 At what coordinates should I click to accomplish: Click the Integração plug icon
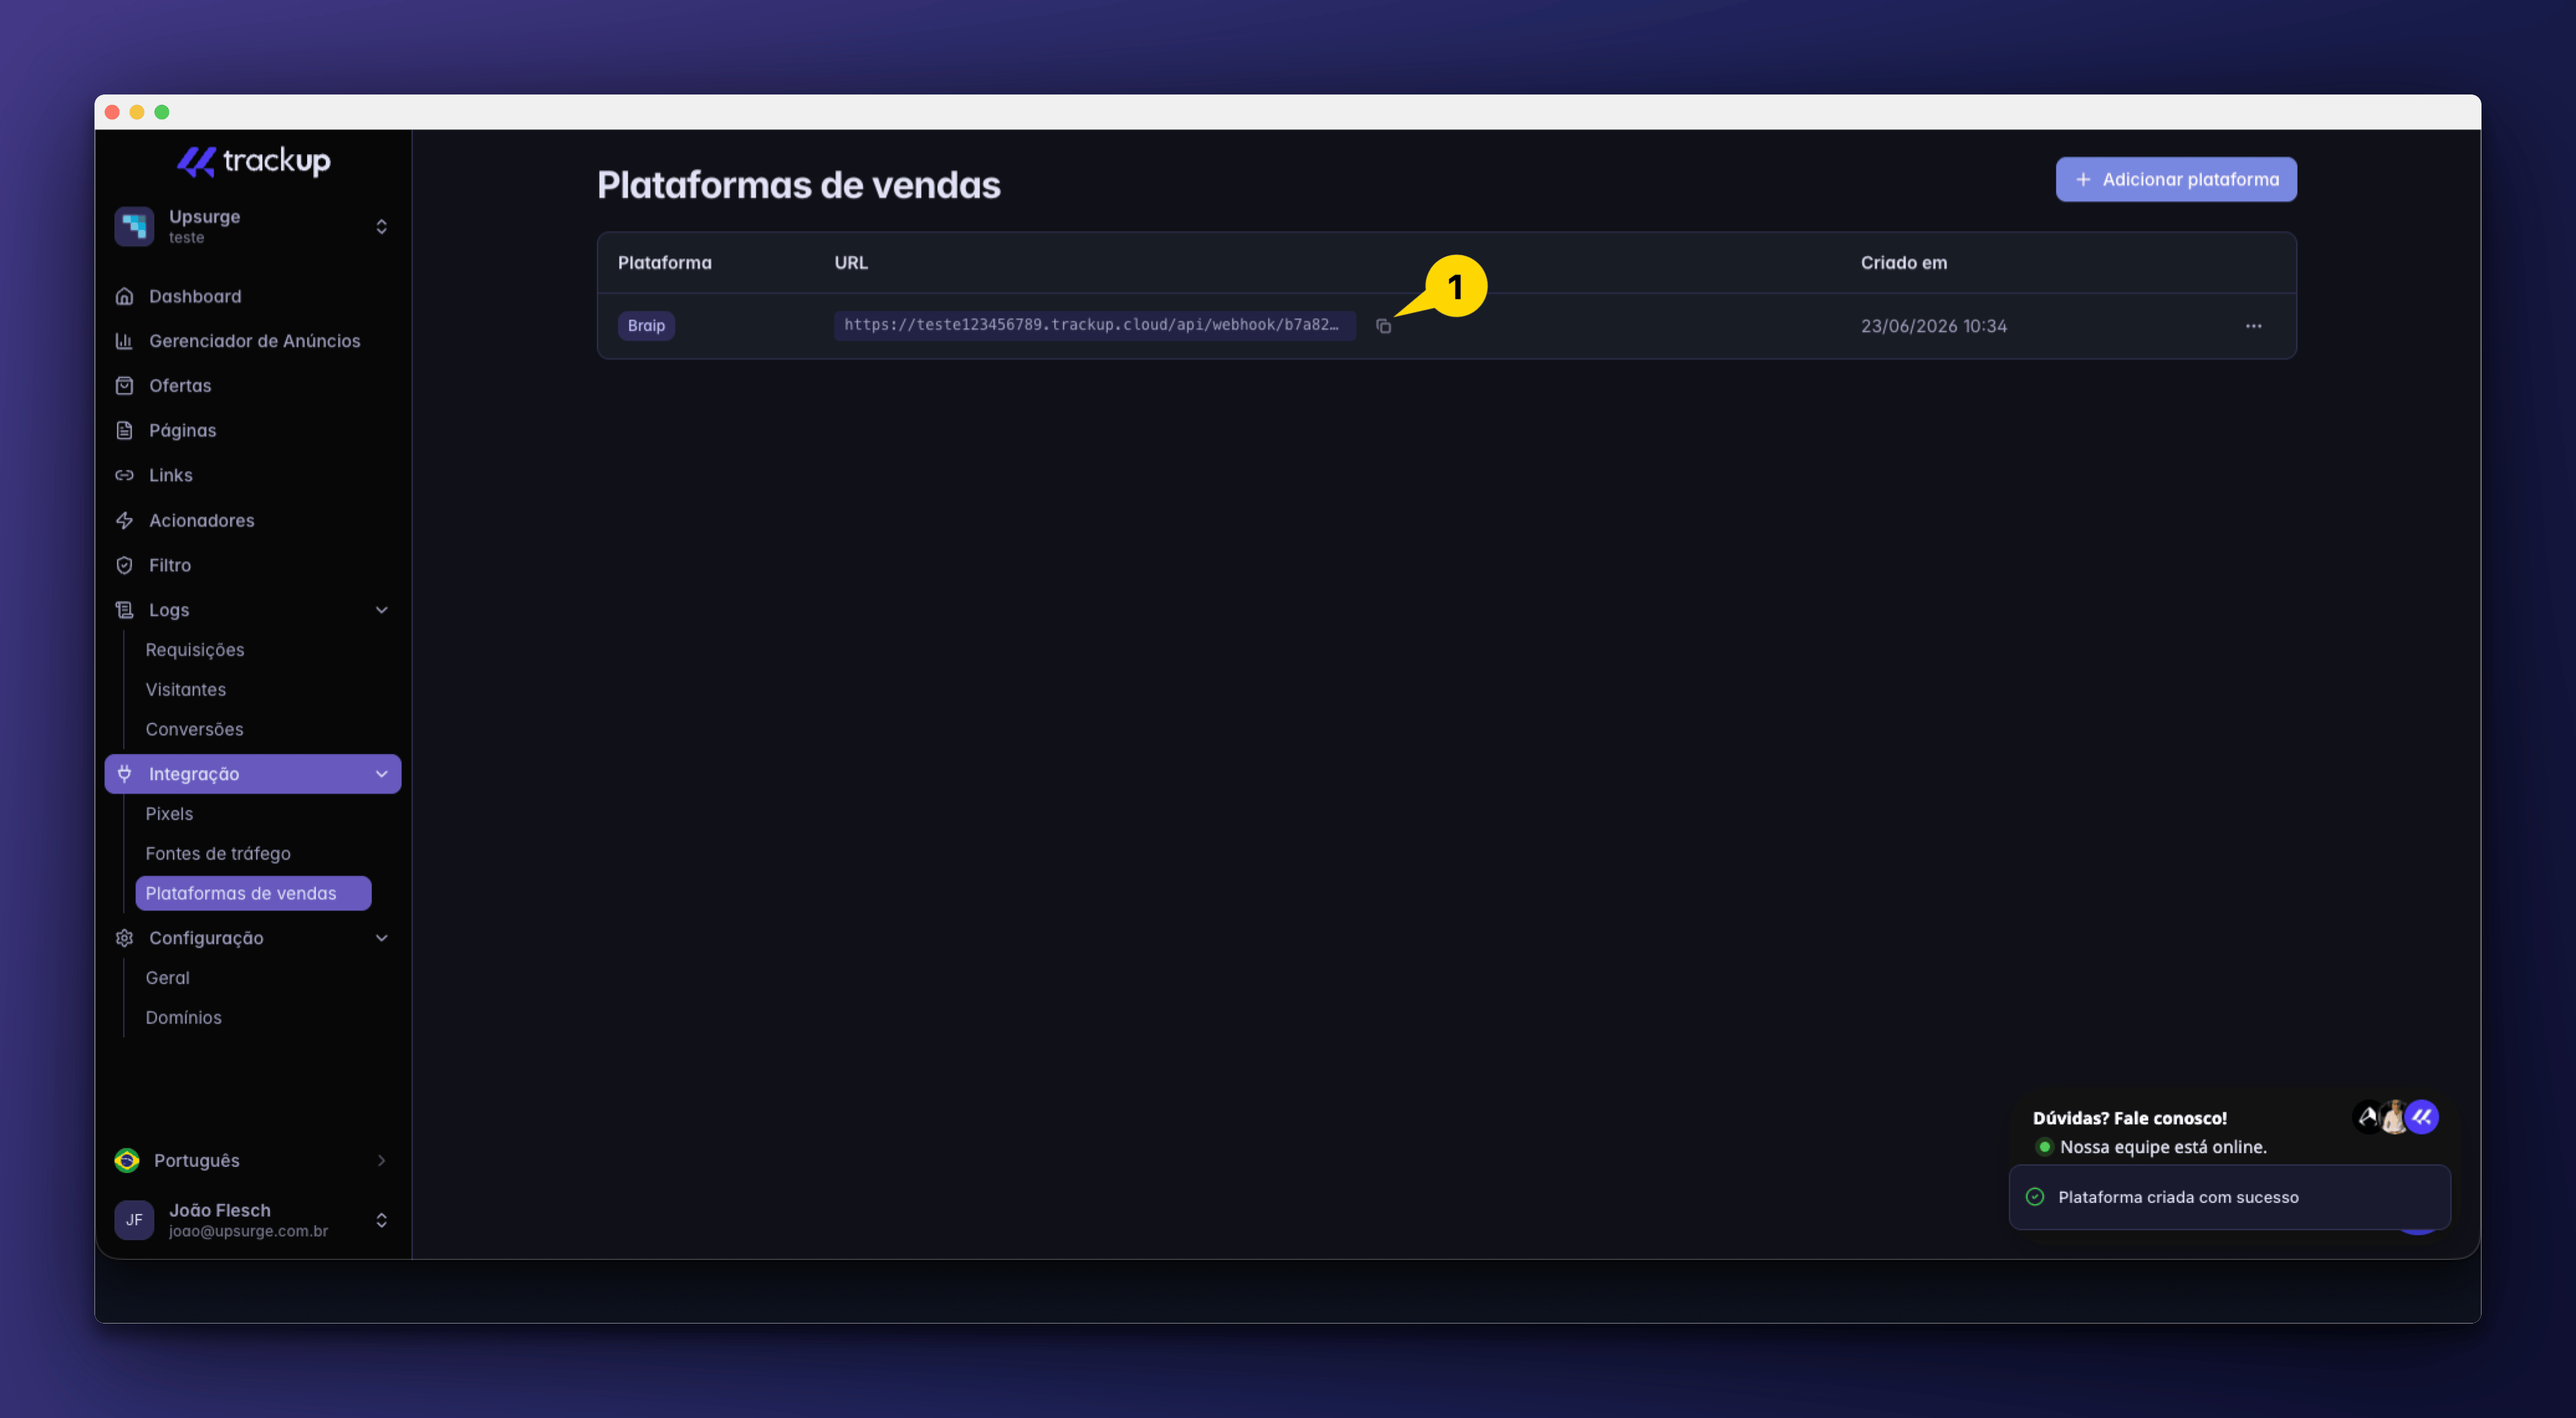pyautogui.click(x=124, y=773)
